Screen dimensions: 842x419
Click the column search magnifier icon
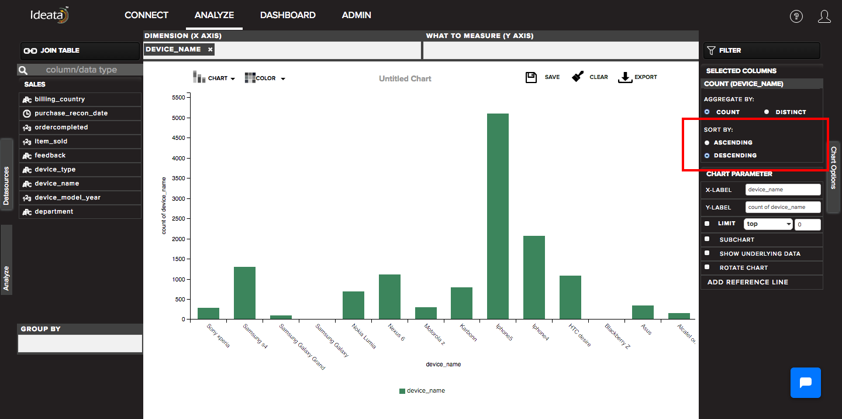click(23, 70)
